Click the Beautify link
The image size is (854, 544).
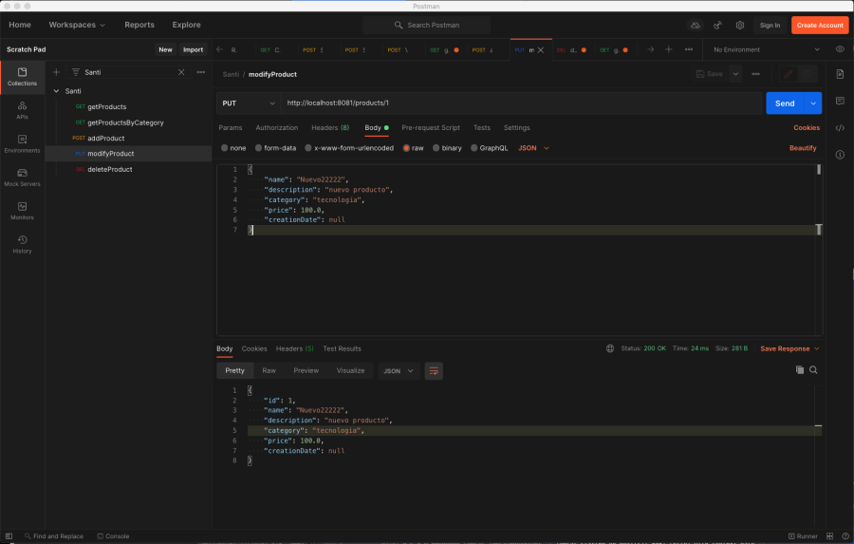(x=803, y=148)
